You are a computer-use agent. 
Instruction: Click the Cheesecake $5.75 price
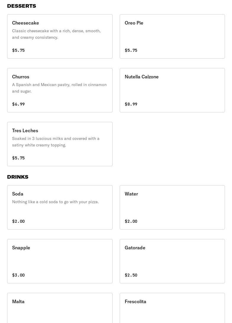click(18, 50)
